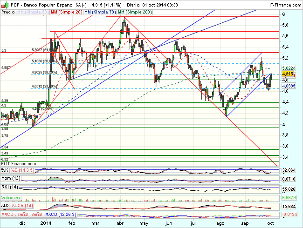Click the sep label on the time axis
The image size is (303, 228).
[245, 223]
